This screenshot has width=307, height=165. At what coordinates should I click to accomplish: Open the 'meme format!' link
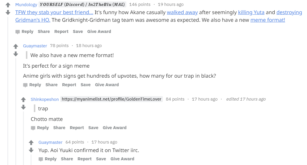pos(268,20)
